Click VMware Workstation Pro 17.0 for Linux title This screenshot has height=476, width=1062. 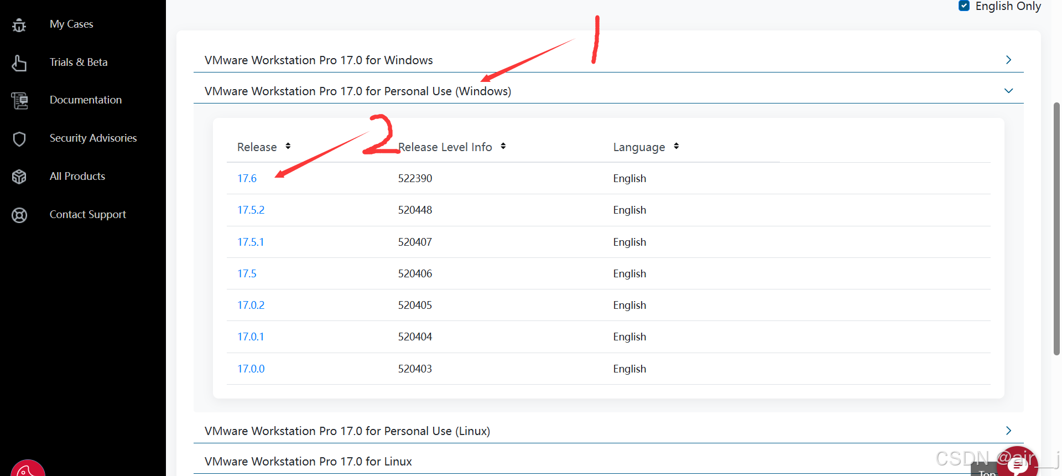click(308, 462)
